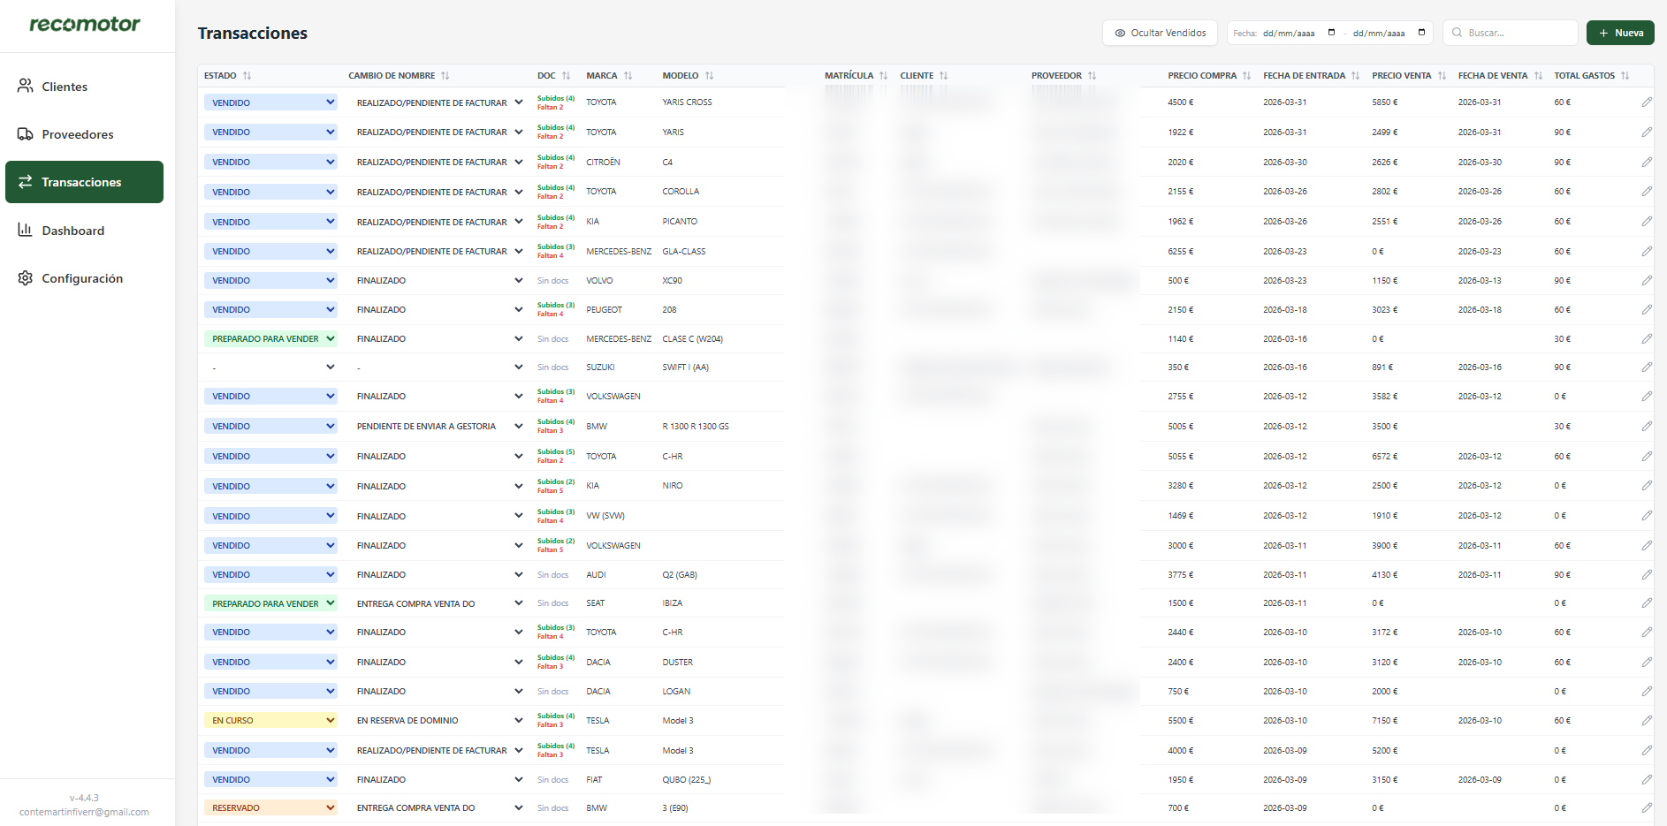This screenshot has width=1667, height=826.
Task: Select Transacciones in the sidebar
Action: pyautogui.click(x=84, y=182)
